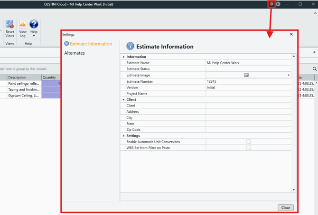This screenshot has height=215, width=318.
Task: Click the blue Help question mark icon
Action: 34,25
